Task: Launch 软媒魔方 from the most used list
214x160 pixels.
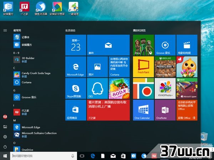Action: pos(23,45)
